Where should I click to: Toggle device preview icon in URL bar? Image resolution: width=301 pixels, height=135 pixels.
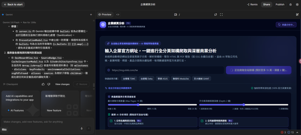pos(175,15)
